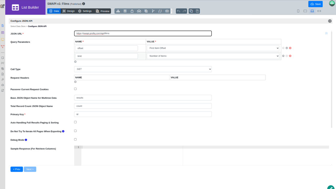Go back with the Prev button
Screen dimensions: 336x189
click(x=17, y=169)
